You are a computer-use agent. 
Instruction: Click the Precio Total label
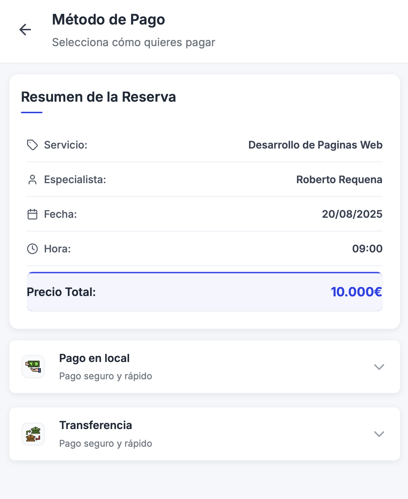[61, 292]
